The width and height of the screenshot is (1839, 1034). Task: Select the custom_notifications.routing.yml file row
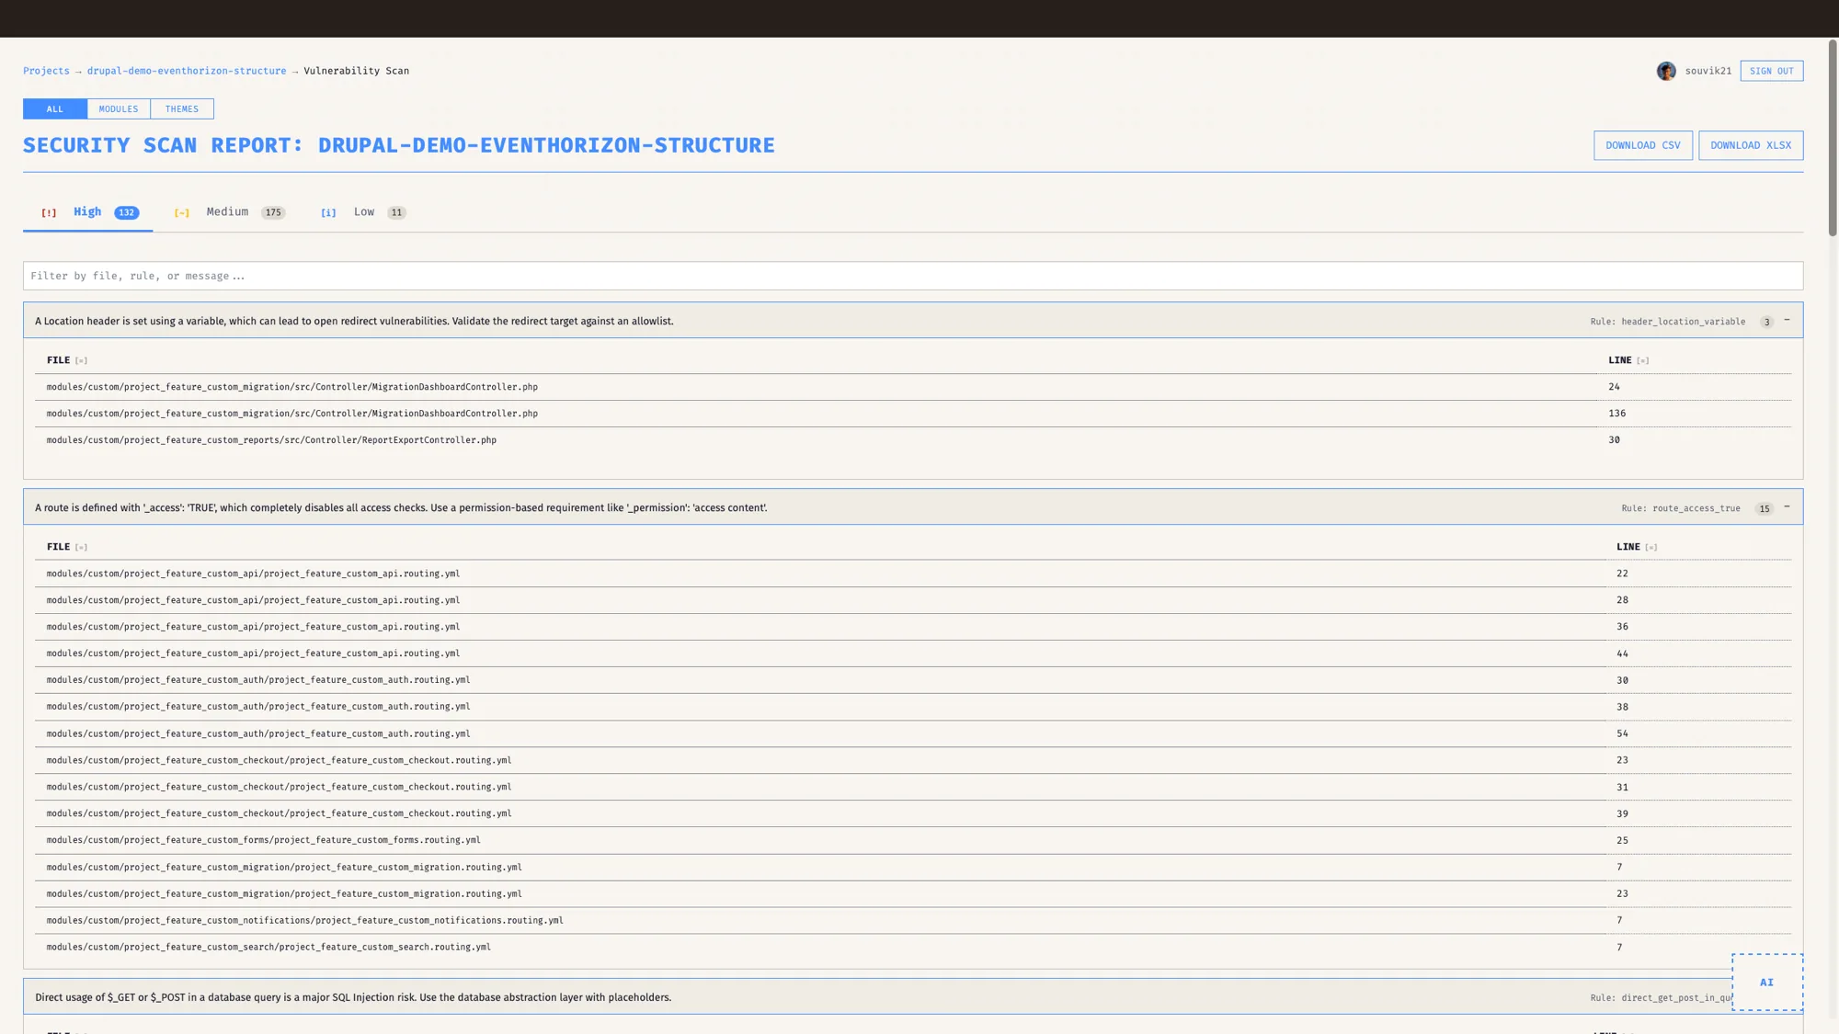pyautogui.click(x=913, y=920)
